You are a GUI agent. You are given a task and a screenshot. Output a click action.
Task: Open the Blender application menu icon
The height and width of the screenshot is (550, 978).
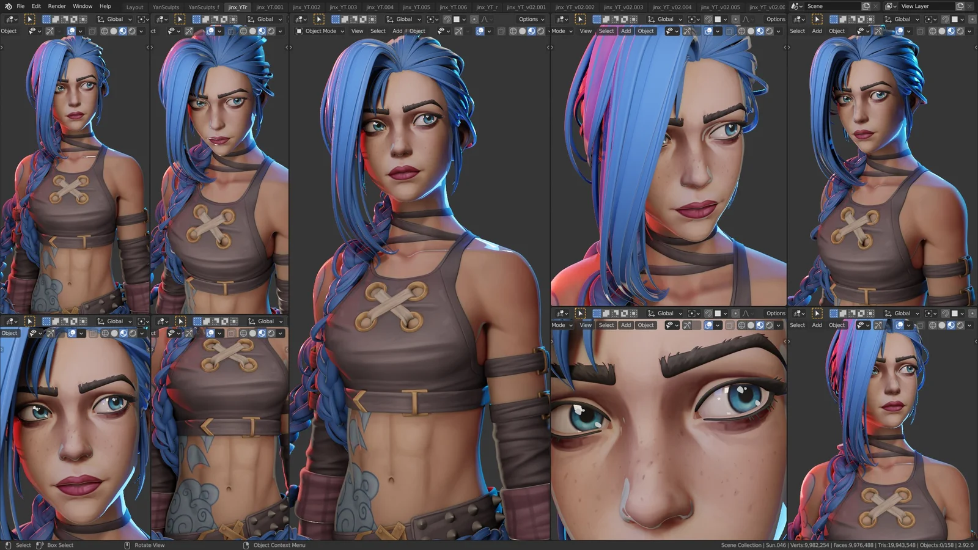8,6
